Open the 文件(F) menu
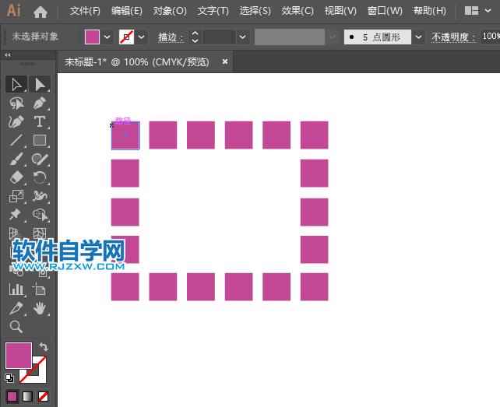Image resolution: width=500 pixels, height=407 pixels. click(85, 12)
